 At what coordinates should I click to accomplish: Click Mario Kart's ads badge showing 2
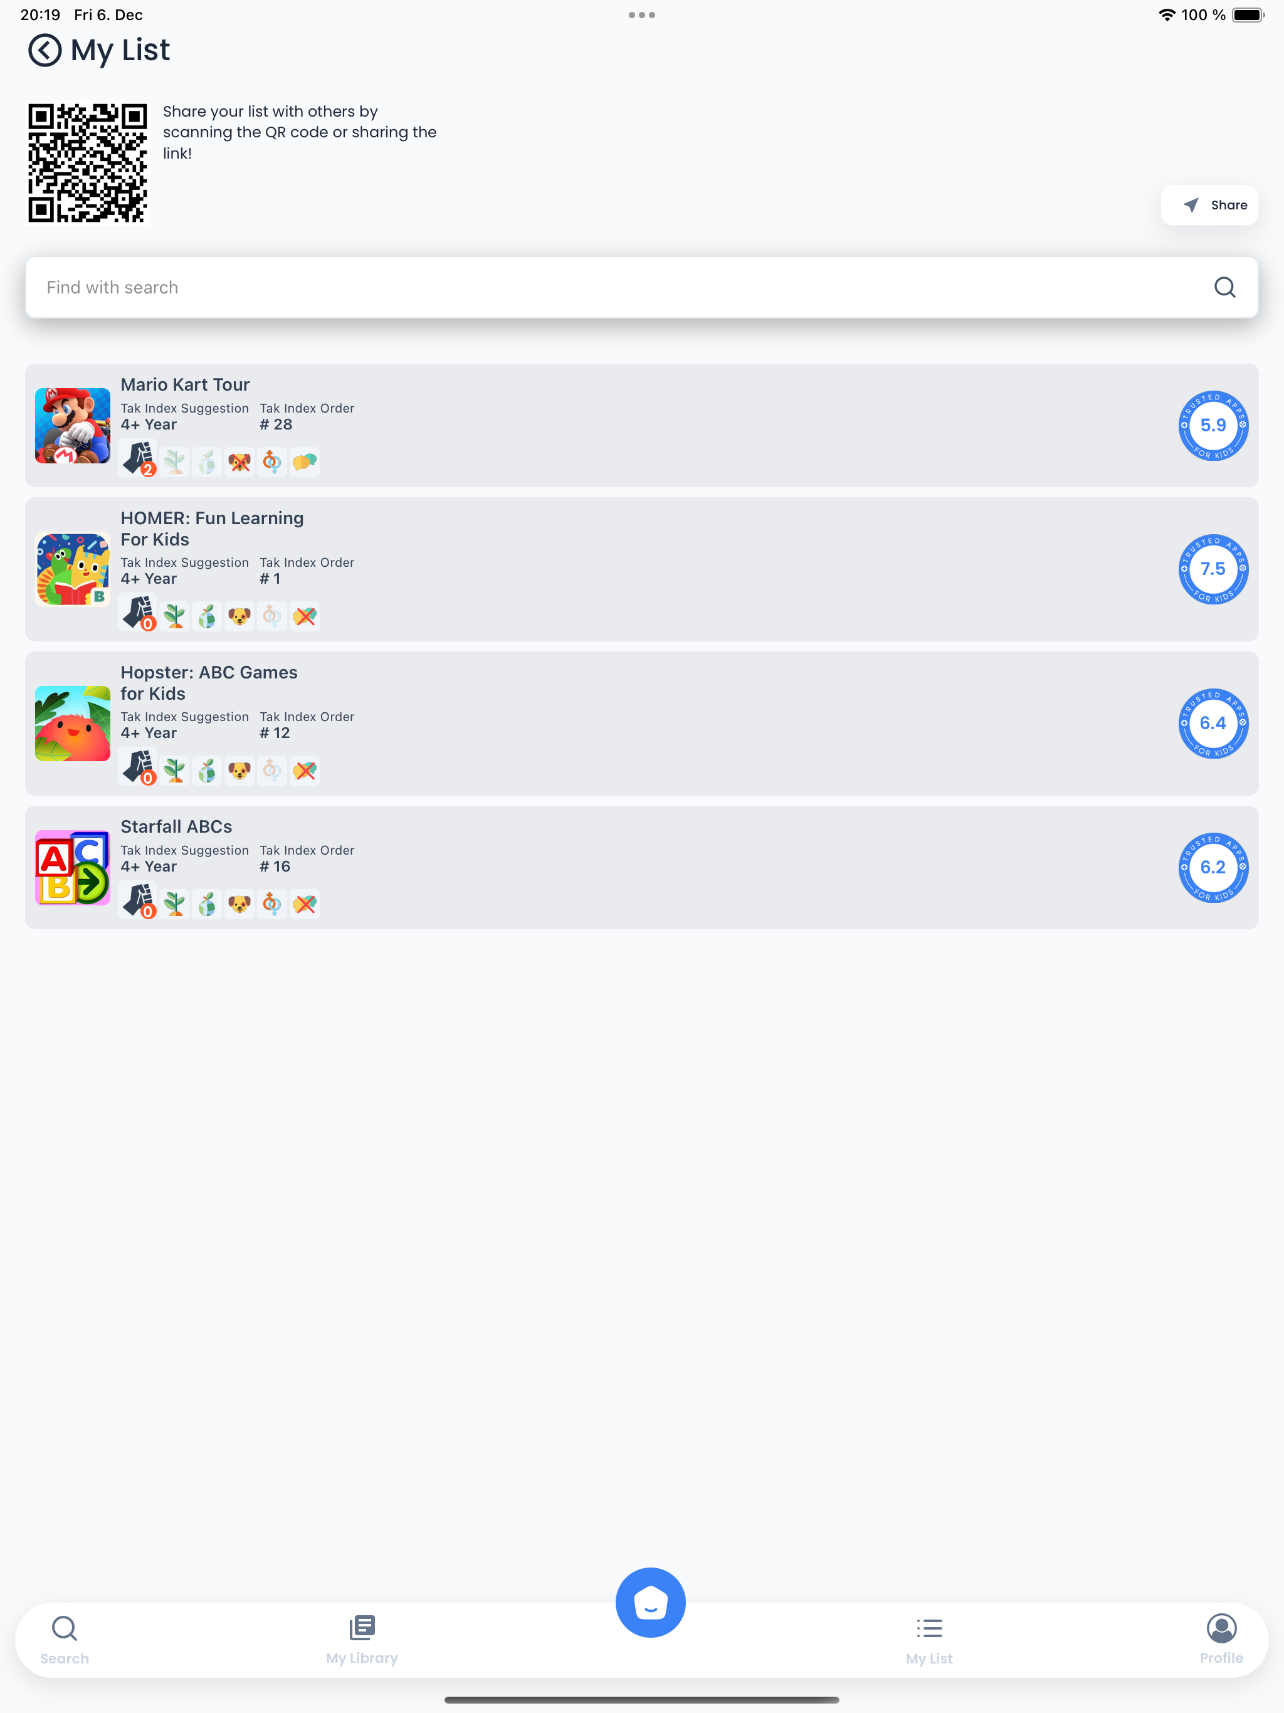point(139,459)
